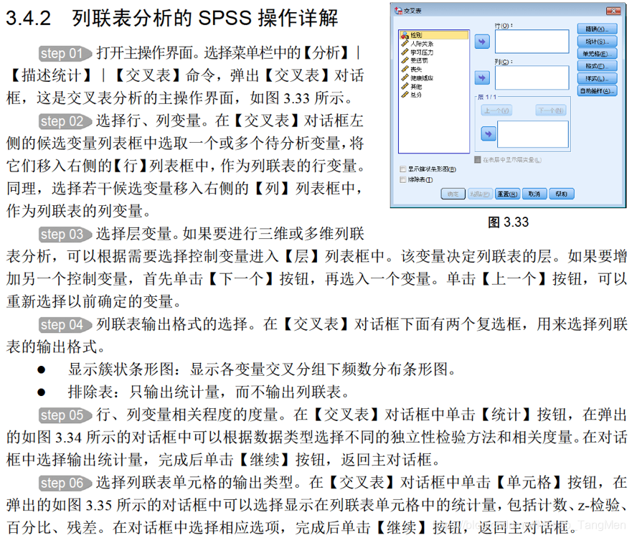Open the 统计(S)... dialog
The width and height of the screenshot is (632, 538).
click(x=597, y=42)
